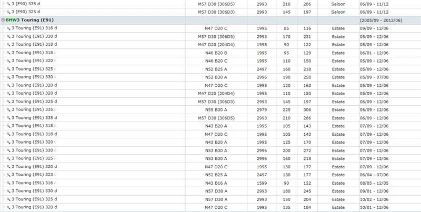Click the date cell '09/01 - 12/06'
The image size is (421, 212).
click(x=374, y=191)
